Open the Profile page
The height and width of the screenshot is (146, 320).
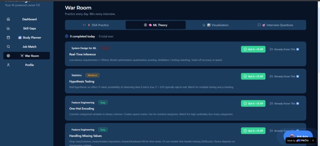pyautogui.click(x=27, y=65)
